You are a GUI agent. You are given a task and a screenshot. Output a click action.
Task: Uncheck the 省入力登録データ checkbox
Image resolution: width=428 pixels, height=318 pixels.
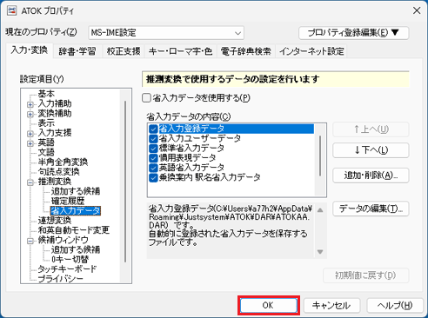coord(153,129)
